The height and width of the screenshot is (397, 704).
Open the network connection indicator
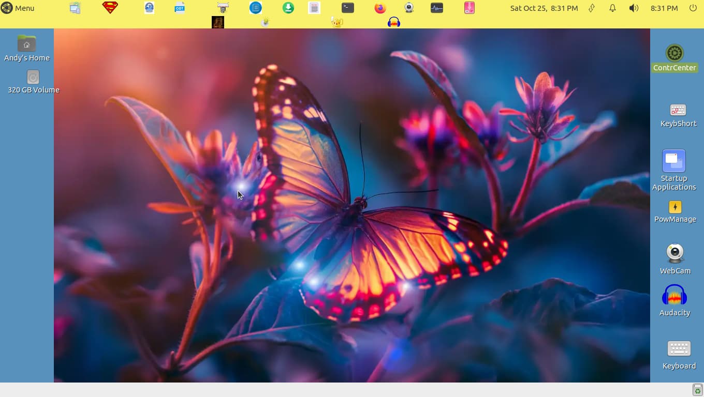(592, 8)
